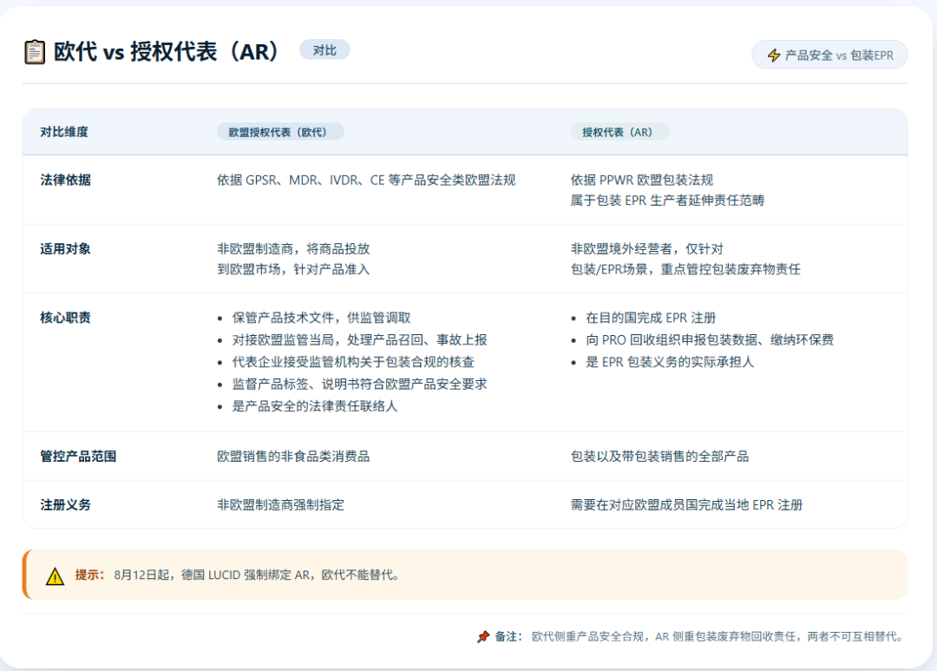The height and width of the screenshot is (671, 937).
Task: Click the text 依据 PPWR 欧盟包装法规
Action: pyautogui.click(x=642, y=180)
